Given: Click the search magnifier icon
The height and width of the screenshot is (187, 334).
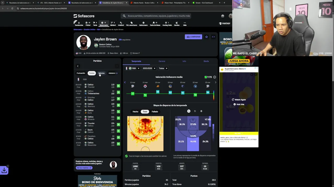Looking at the screenshot, I should click(124, 16).
